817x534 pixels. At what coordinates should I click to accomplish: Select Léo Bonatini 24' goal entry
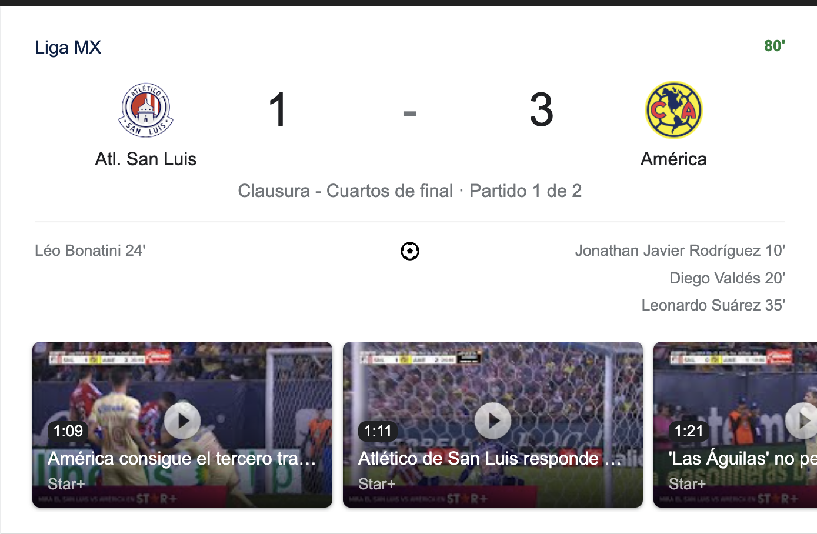(x=90, y=251)
